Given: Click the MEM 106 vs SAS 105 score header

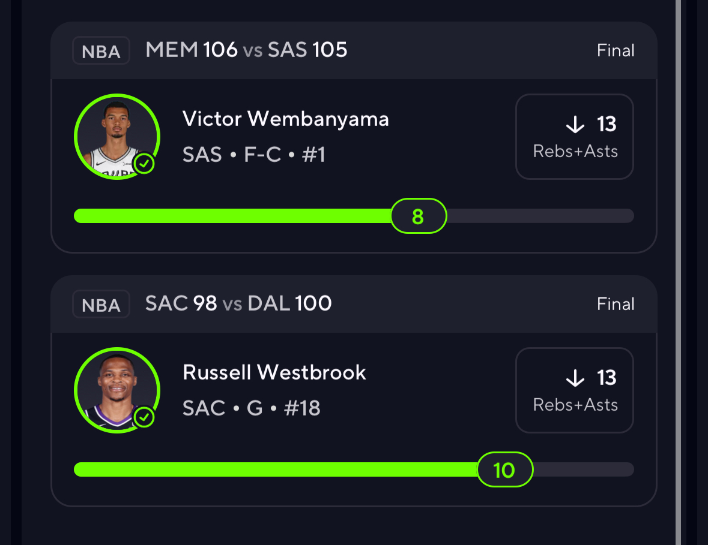Looking at the screenshot, I should tap(246, 50).
